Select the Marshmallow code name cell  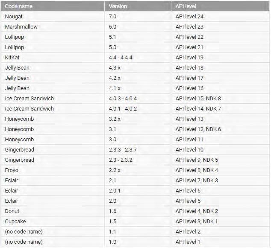53,27
